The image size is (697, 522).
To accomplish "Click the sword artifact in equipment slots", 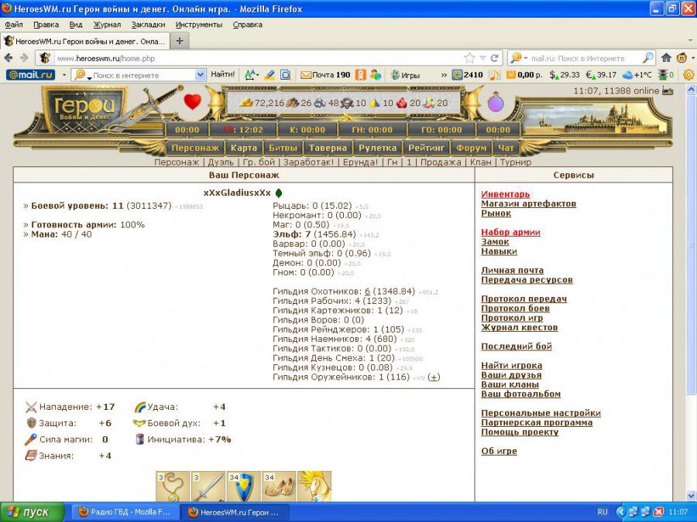I will 208,488.
